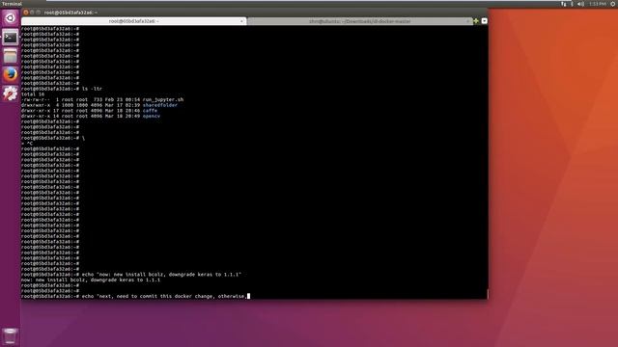Click the 'total 16' output line
The image size is (618, 347).
click(33, 94)
